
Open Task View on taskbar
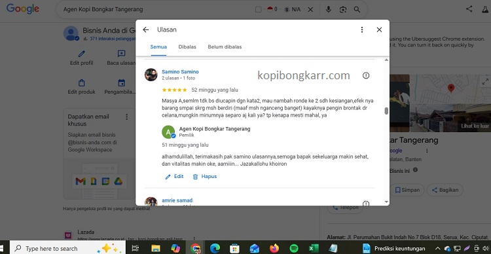pos(136,248)
